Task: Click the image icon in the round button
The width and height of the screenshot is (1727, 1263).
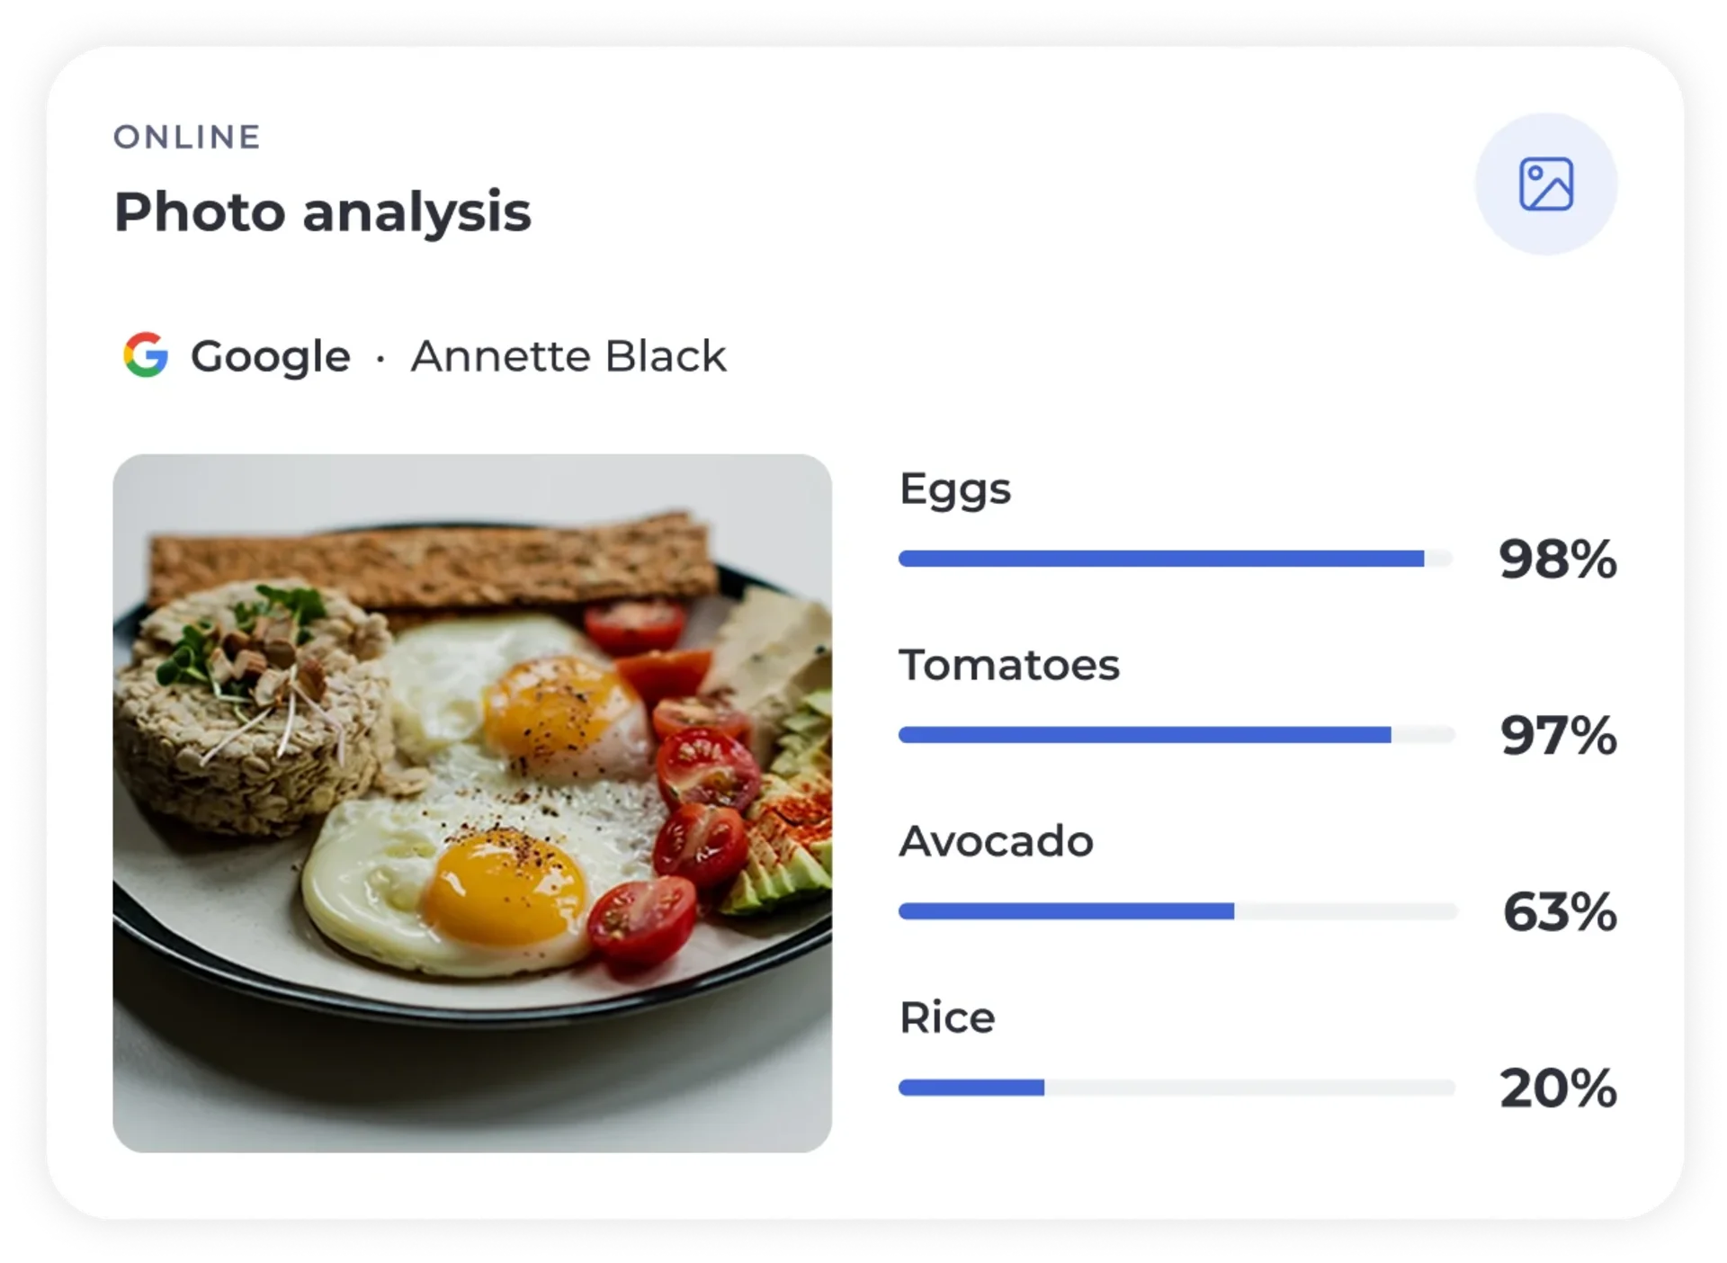Action: pos(1545,184)
